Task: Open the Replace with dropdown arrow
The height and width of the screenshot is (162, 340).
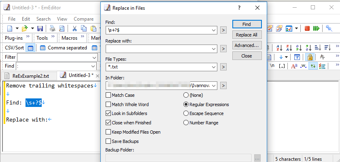Action: point(214,49)
